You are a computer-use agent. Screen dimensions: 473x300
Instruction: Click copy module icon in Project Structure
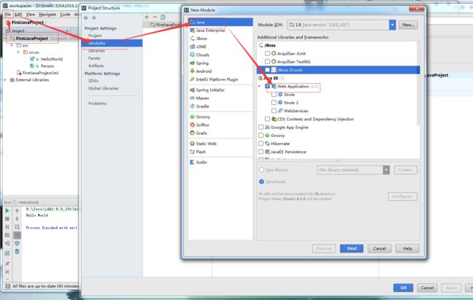pos(163,17)
